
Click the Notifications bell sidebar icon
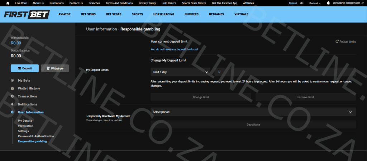click(12, 104)
